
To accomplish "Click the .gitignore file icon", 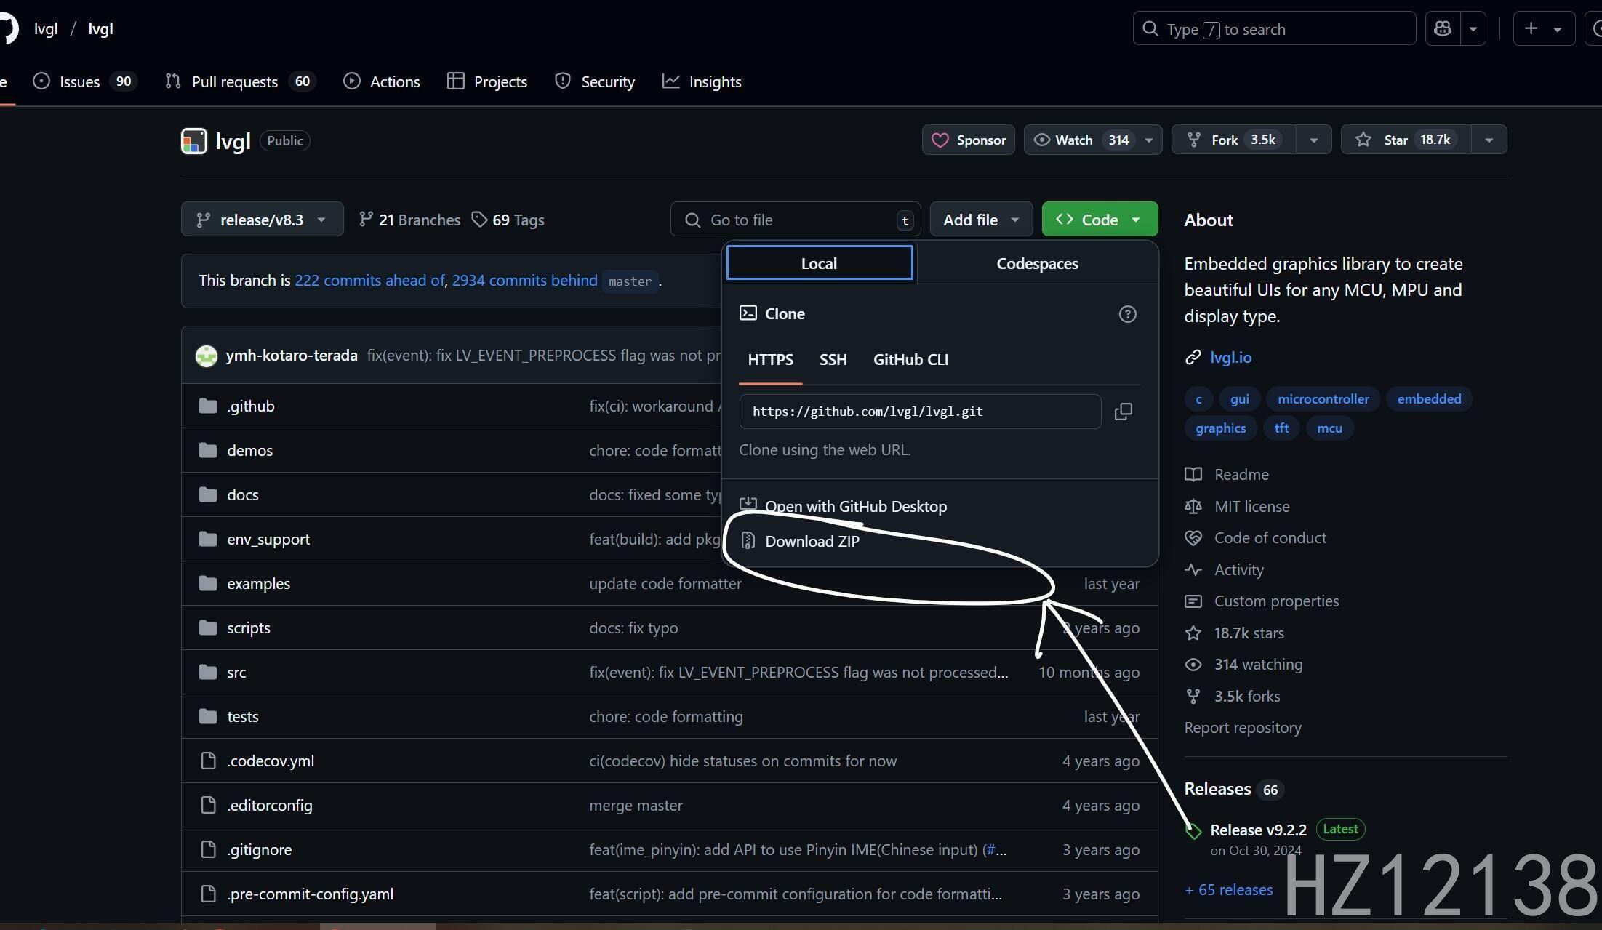I will [209, 849].
